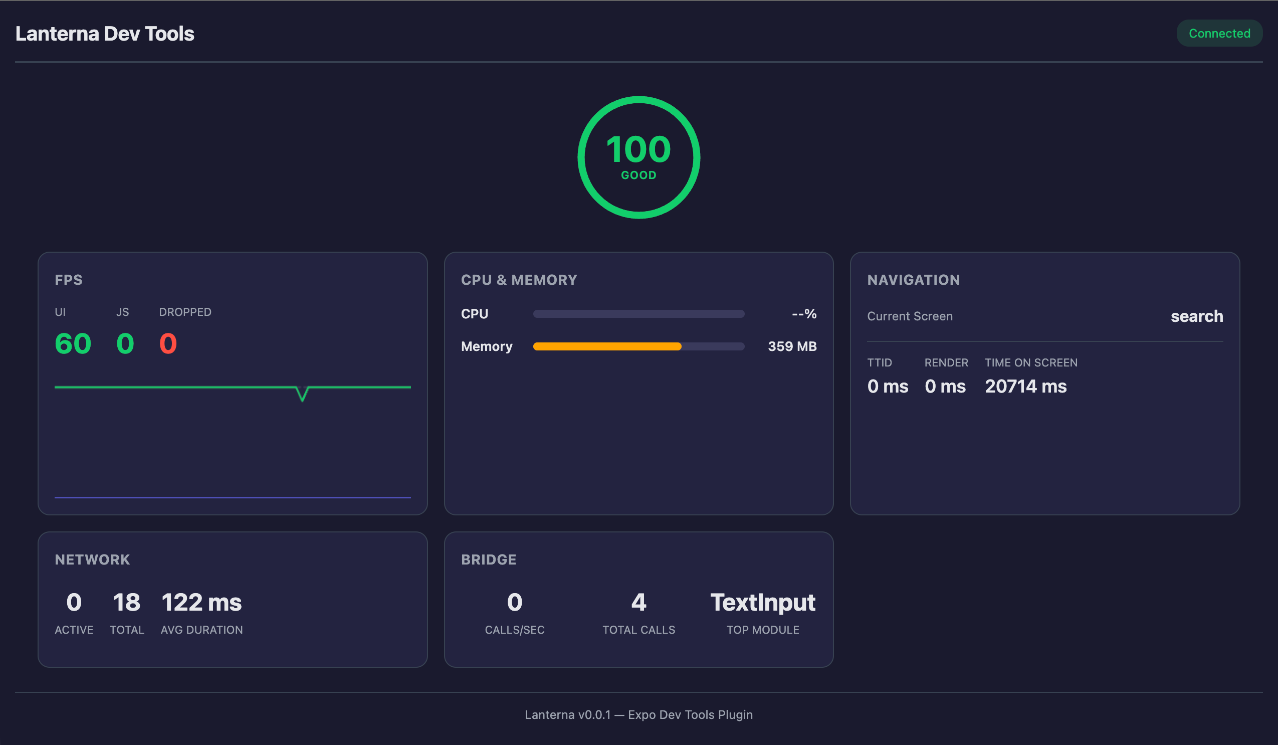This screenshot has width=1278, height=745.
Task: Click the Bridge total calls number
Action: pos(638,603)
